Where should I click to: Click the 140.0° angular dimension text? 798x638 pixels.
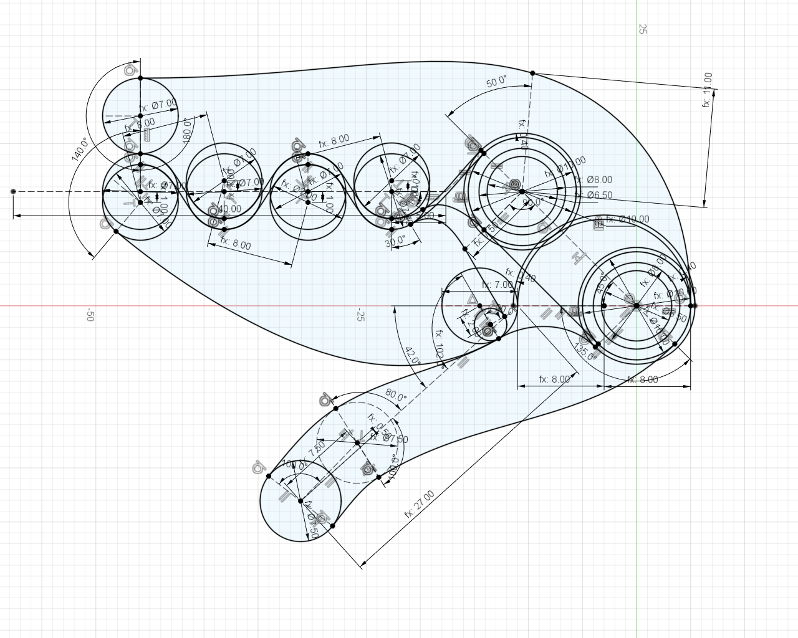point(80,150)
